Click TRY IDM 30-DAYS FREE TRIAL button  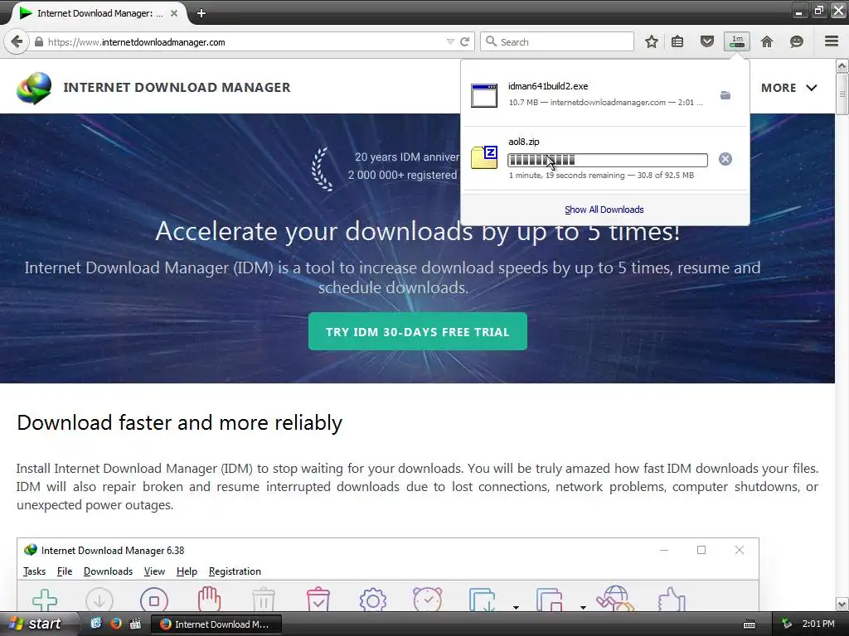(418, 331)
